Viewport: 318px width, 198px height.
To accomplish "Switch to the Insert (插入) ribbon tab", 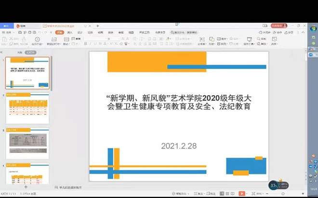I will click(70, 32).
